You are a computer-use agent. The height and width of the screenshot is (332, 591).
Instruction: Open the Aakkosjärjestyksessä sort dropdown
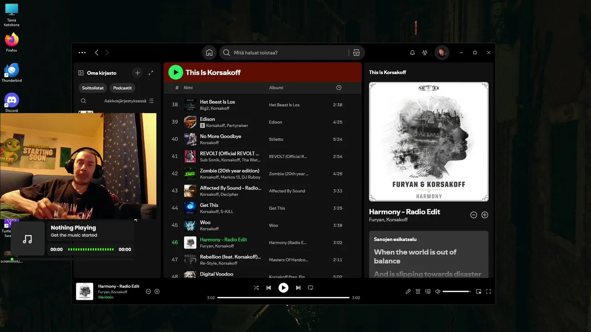[x=128, y=101]
